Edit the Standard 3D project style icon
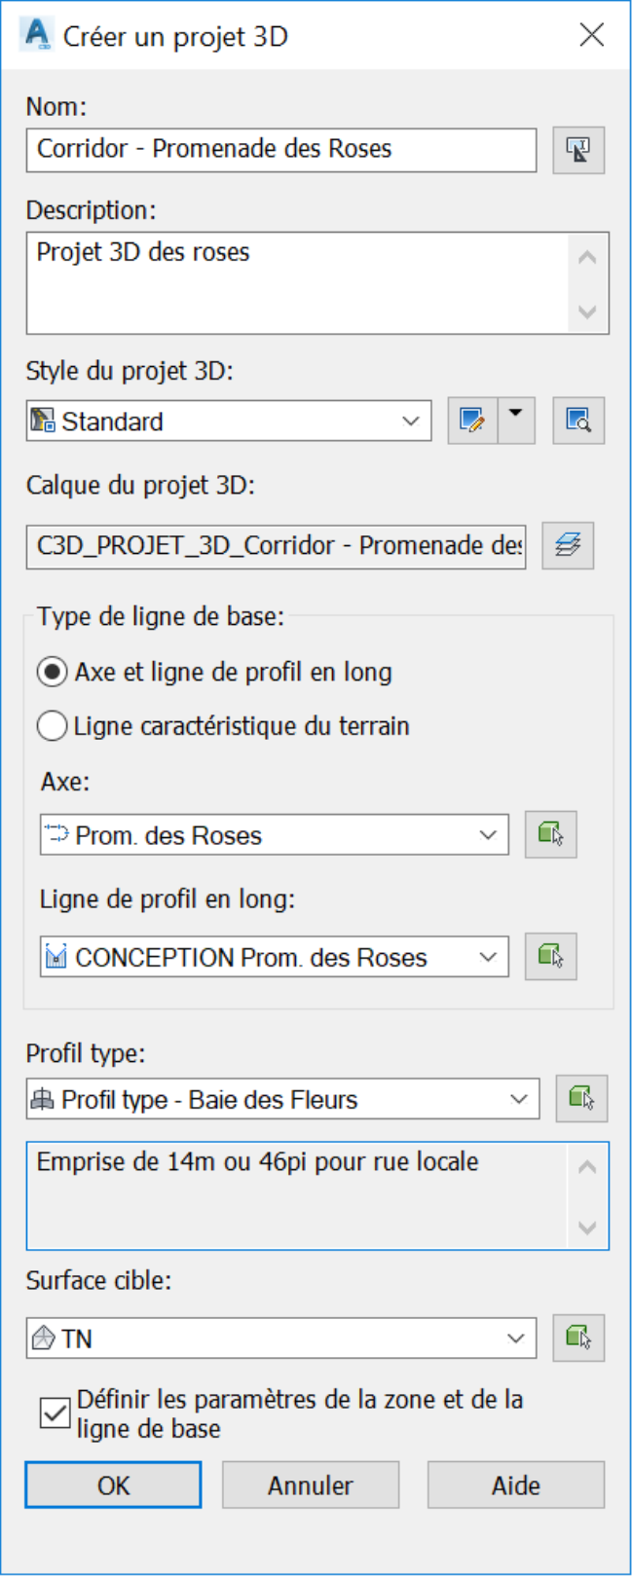 click(x=472, y=421)
